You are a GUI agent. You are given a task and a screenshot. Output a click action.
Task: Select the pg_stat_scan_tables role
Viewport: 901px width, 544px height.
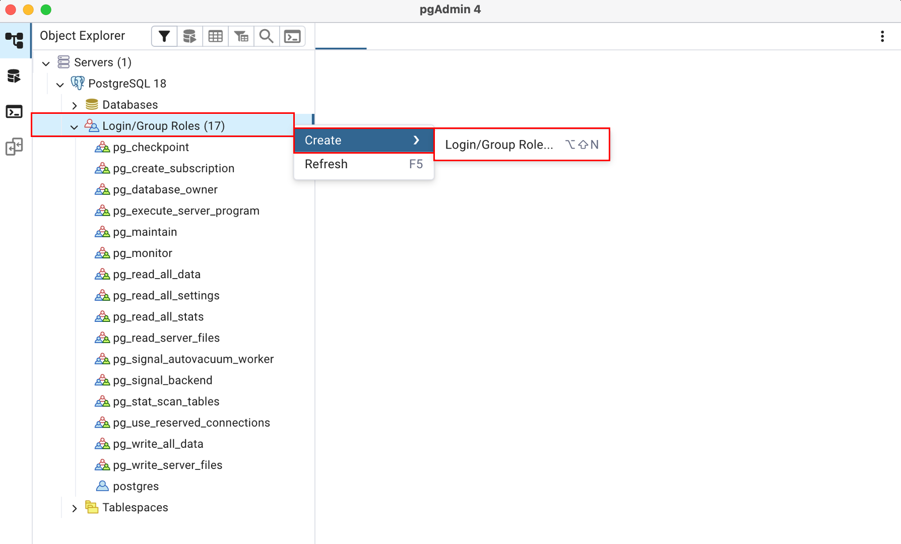click(166, 401)
